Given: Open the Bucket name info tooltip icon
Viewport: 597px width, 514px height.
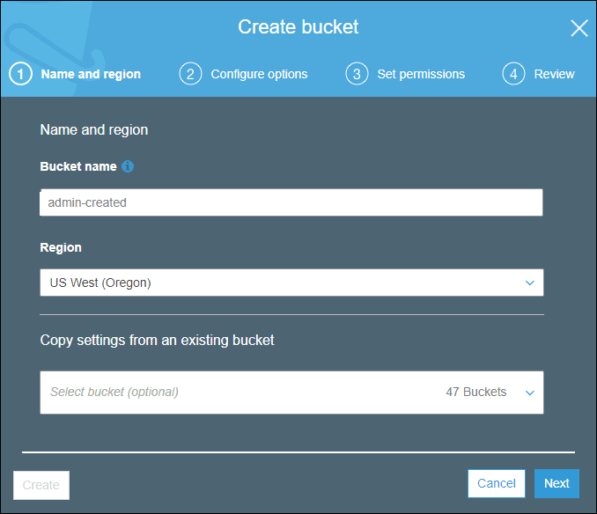Looking at the screenshot, I should click(x=128, y=166).
